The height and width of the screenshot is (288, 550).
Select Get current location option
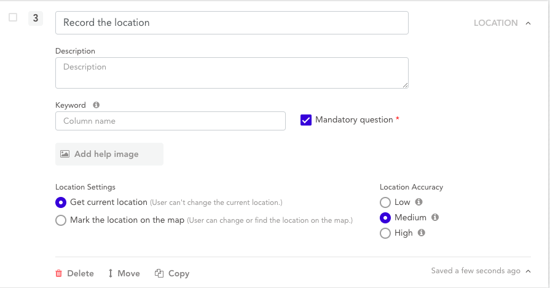[61, 202]
